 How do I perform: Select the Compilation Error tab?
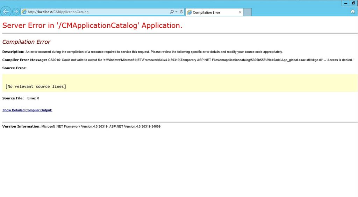click(x=214, y=12)
